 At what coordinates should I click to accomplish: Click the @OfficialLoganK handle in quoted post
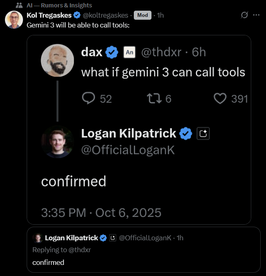pos(146,238)
